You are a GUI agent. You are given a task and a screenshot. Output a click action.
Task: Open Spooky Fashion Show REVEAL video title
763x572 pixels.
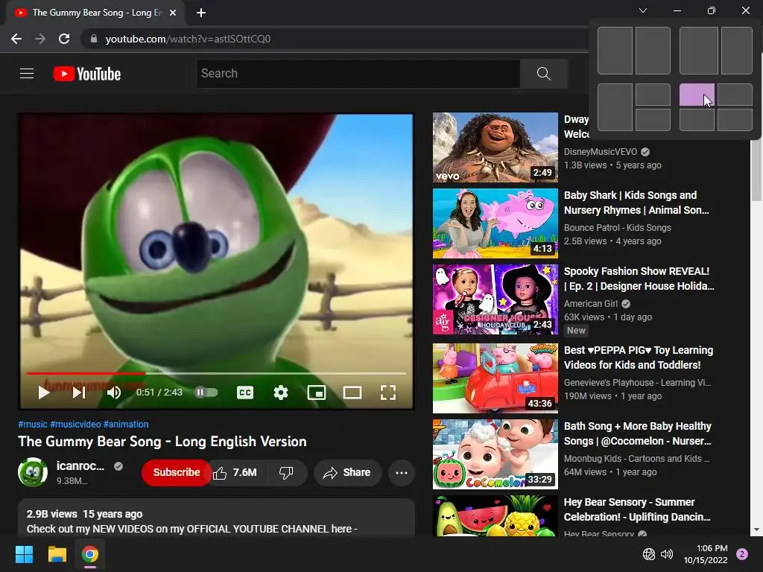pos(639,279)
